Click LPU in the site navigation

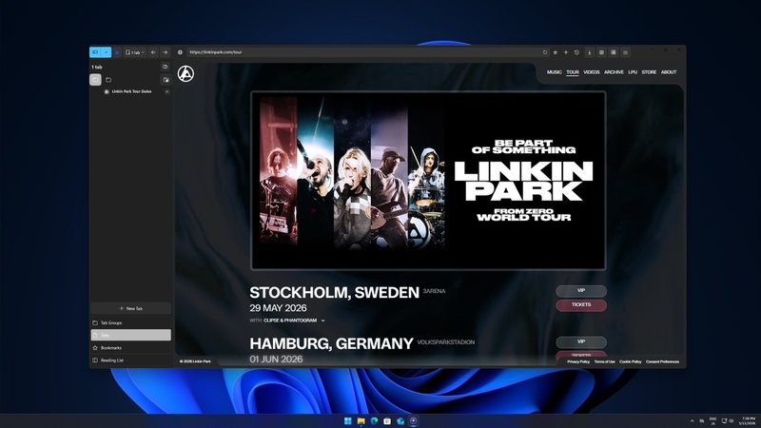pyautogui.click(x=633, y=72)
